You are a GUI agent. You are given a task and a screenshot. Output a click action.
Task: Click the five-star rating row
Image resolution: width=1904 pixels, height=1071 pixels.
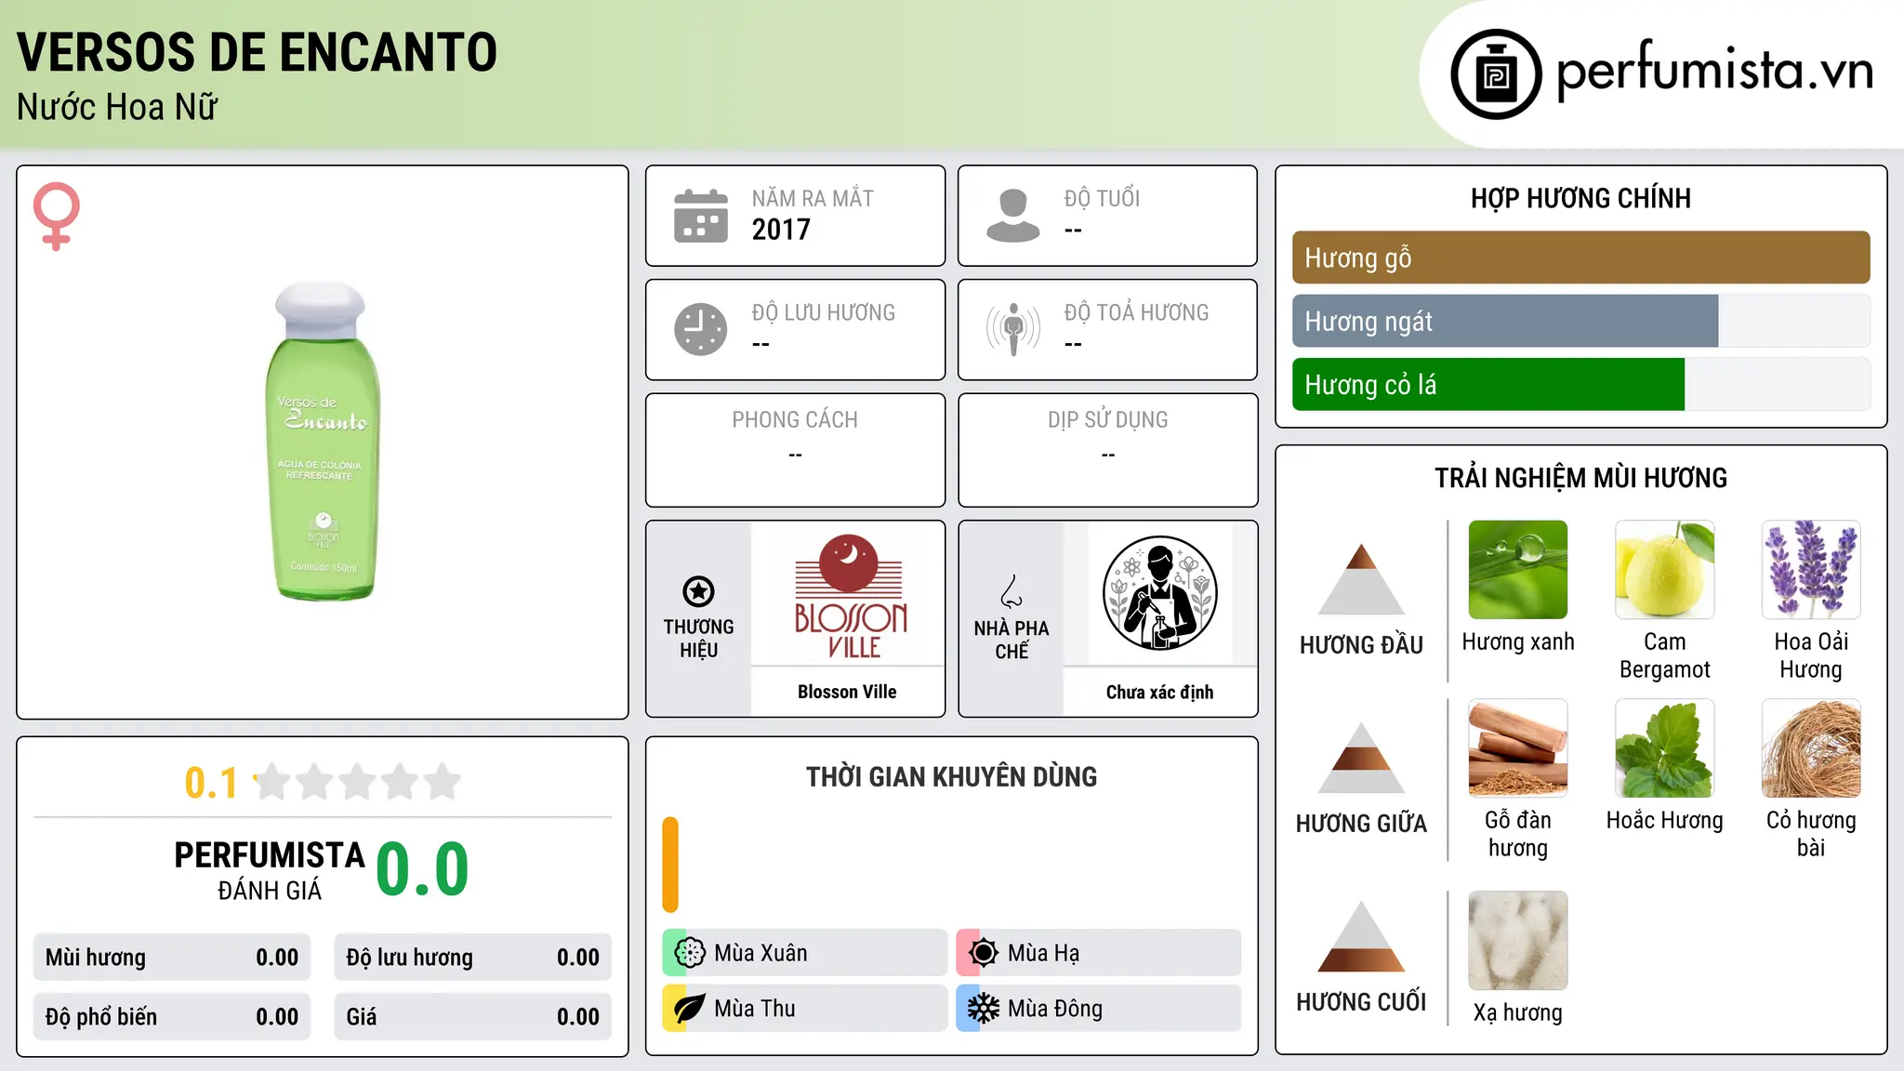point(358,782)
